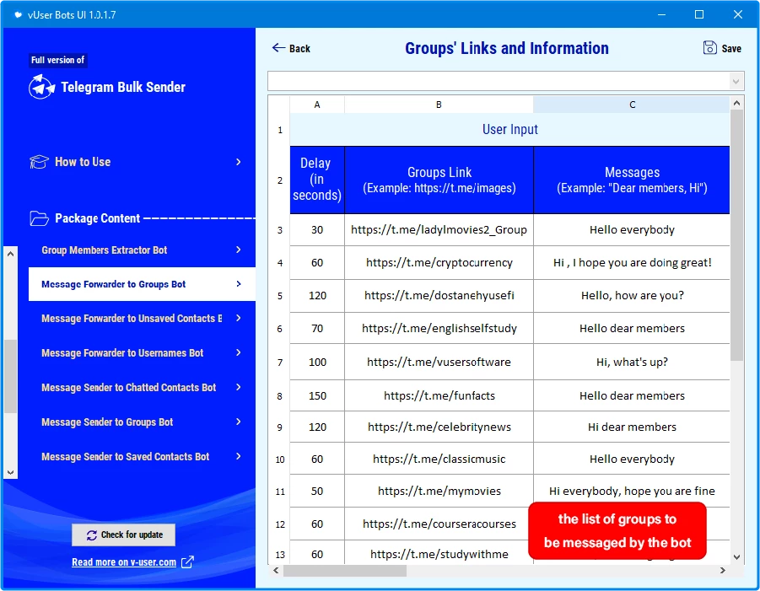Click the spreadsheet vertical scrollbar thumb

tap(736, 235)
